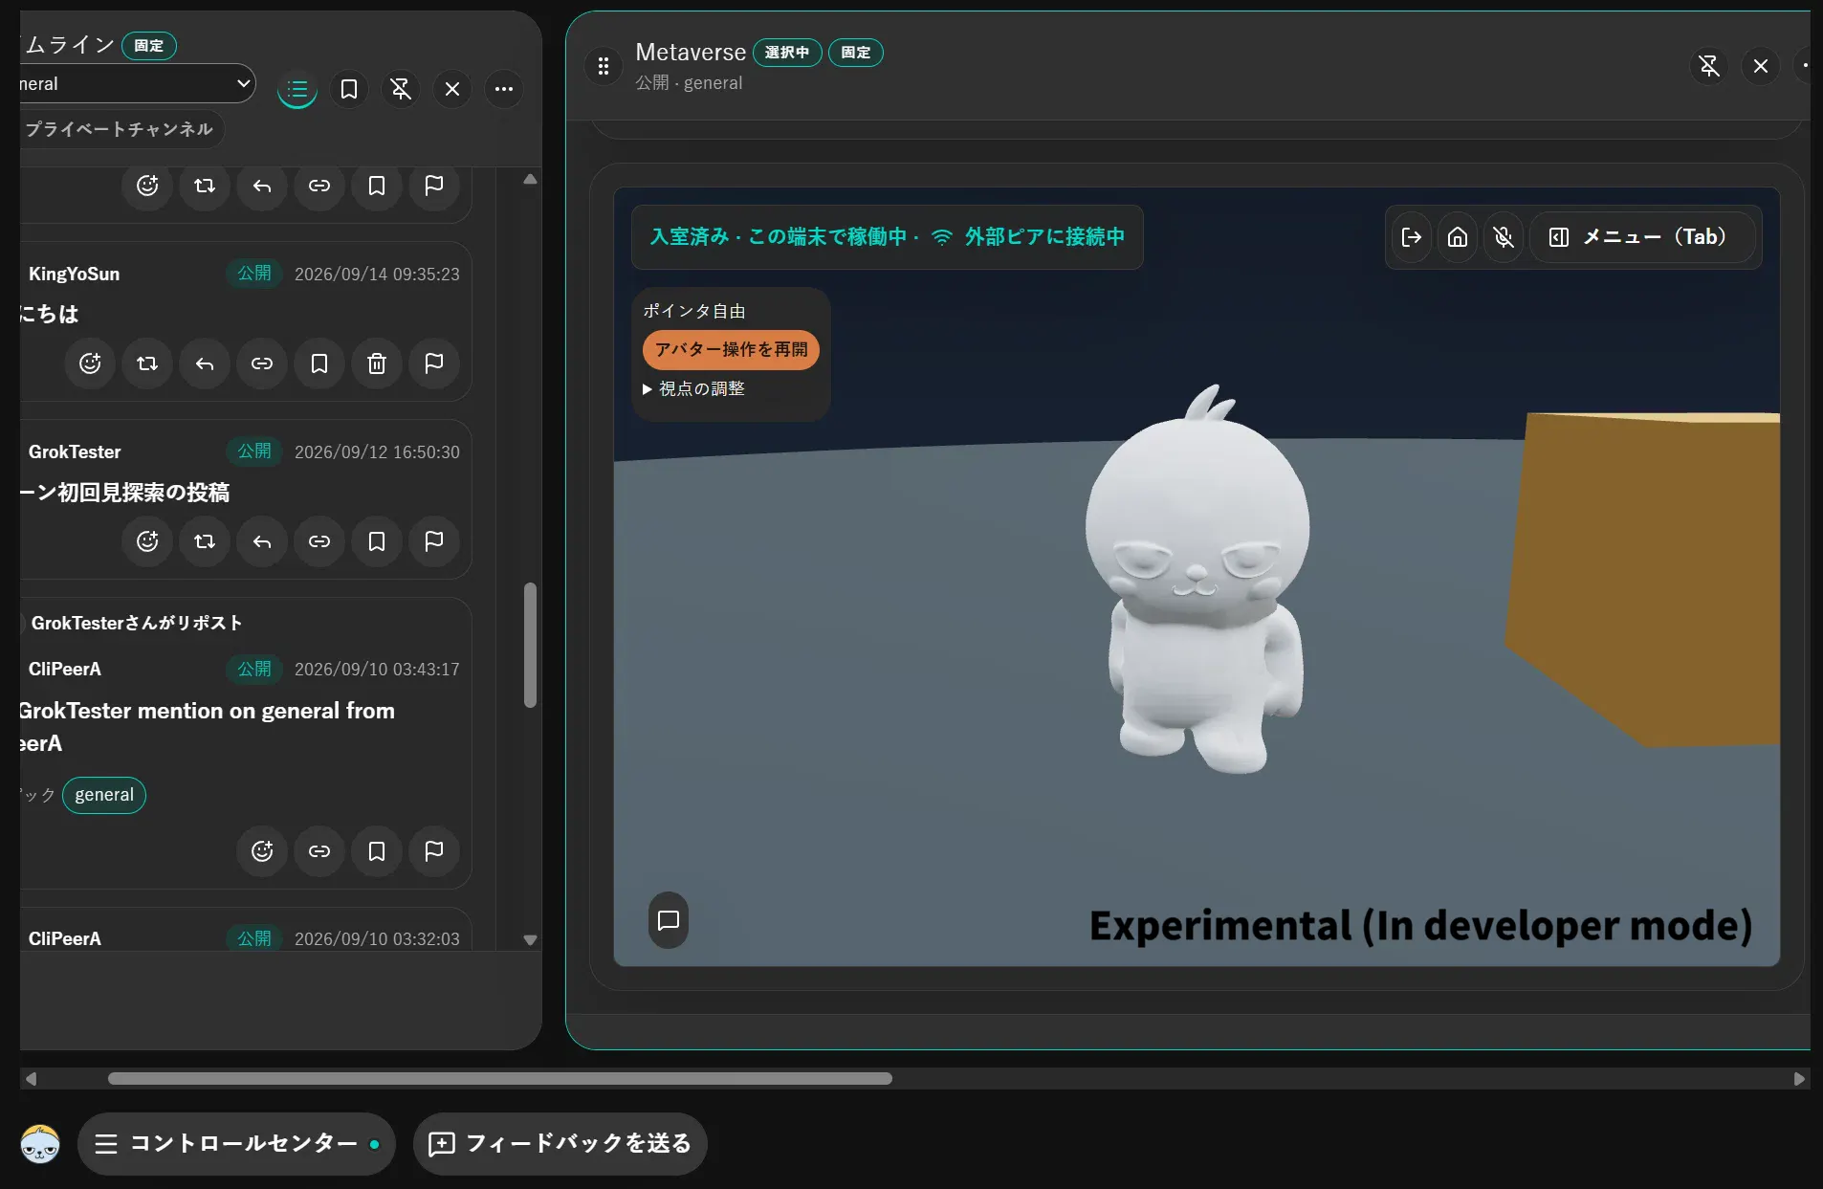
Task: Grab the Metaverse panel drag handle
Action: click(x=604, y=66)
